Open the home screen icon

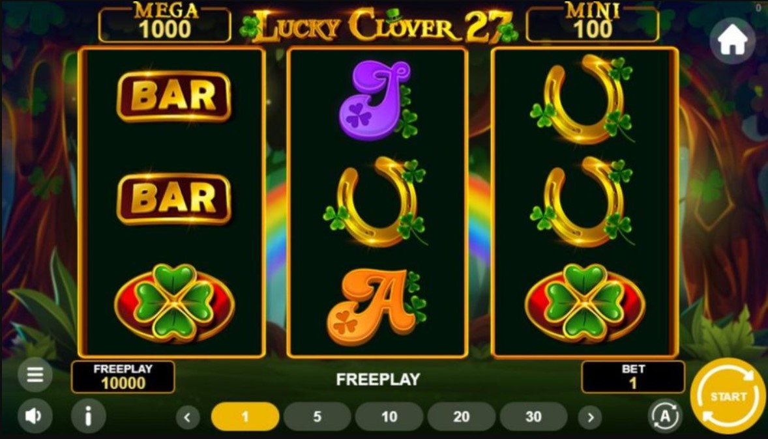click(x=732, y=40)
